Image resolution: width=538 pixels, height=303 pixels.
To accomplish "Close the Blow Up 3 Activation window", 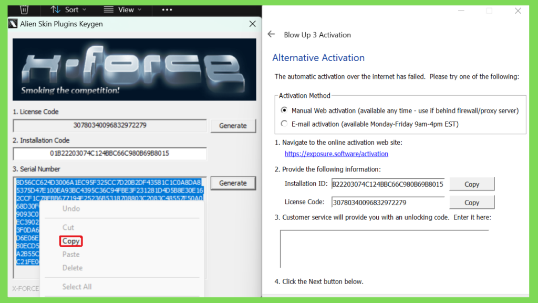I will 518,11.
